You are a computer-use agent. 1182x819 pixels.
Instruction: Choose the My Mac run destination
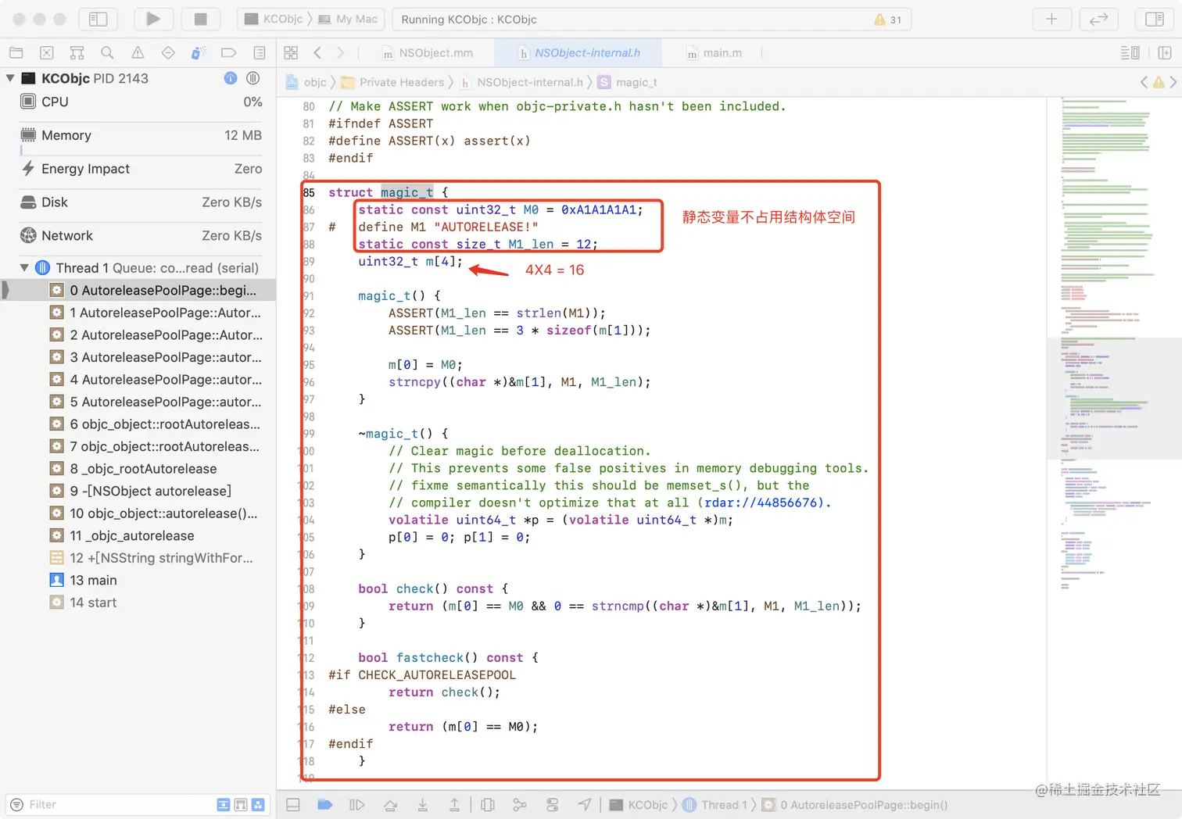[x=348, y=19]
